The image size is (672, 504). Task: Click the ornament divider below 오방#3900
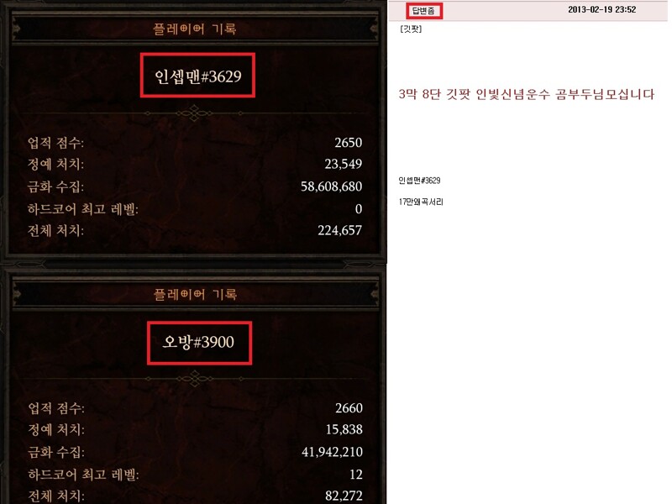click(194, 379)
